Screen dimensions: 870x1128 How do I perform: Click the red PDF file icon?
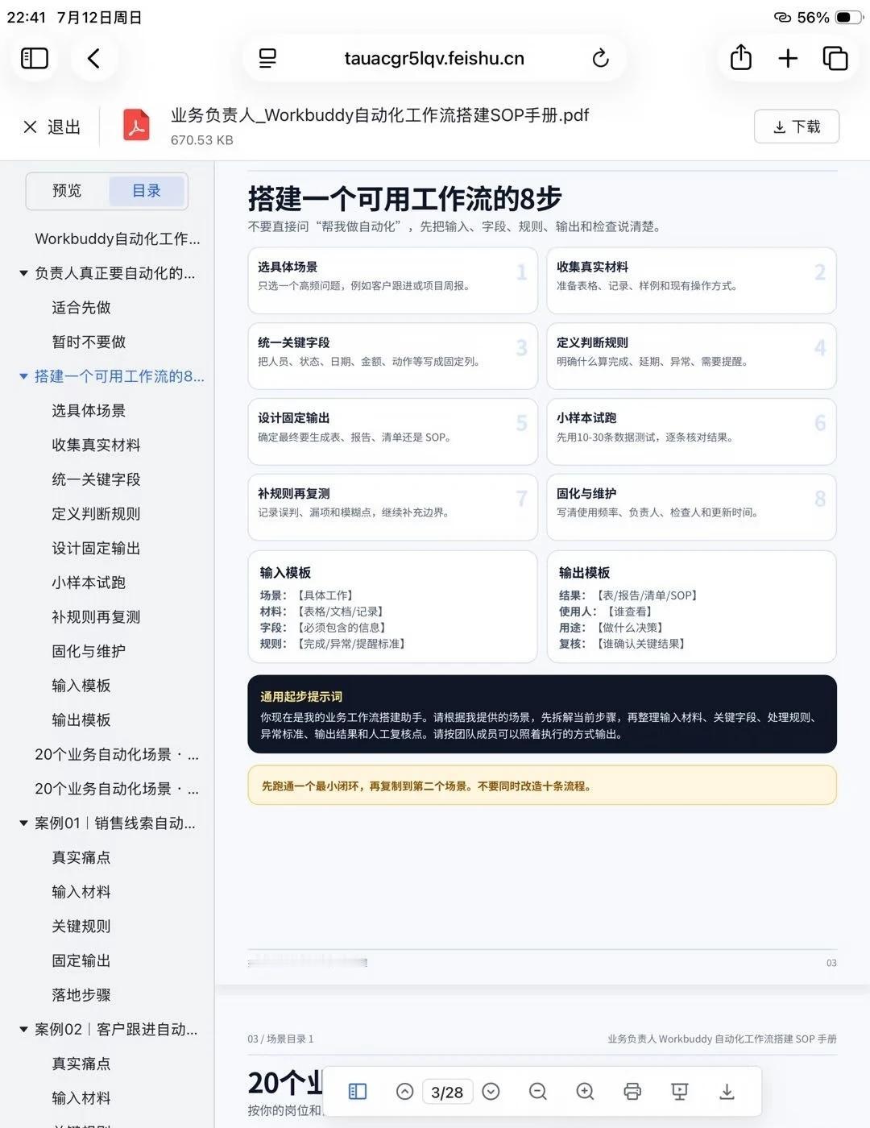click(136, 126)
